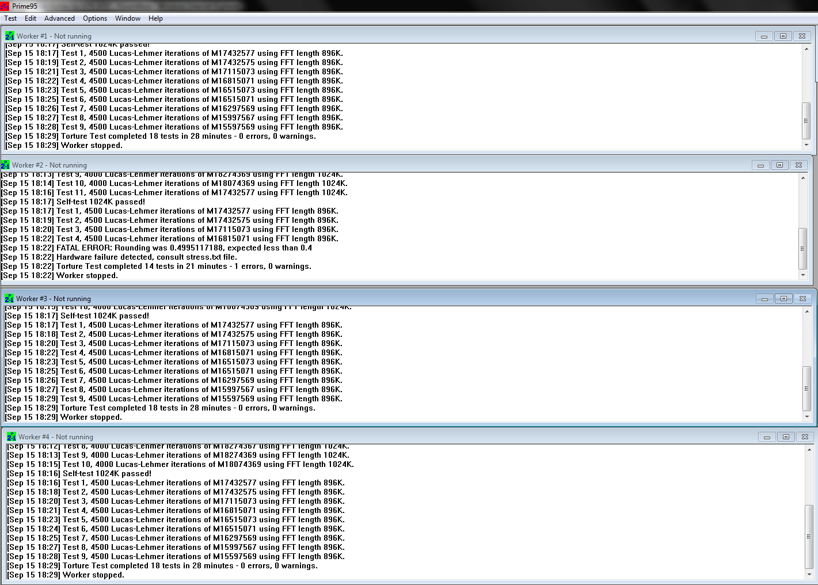
Task: Click Worker #4's Torture Test completed line
Action: coord(163,566)
